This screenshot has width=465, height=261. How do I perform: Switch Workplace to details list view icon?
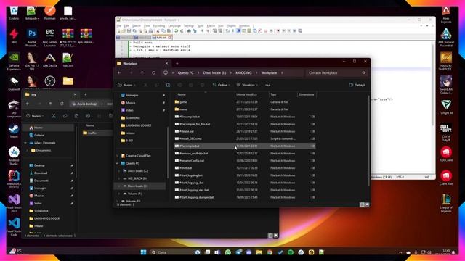(362, 204)
